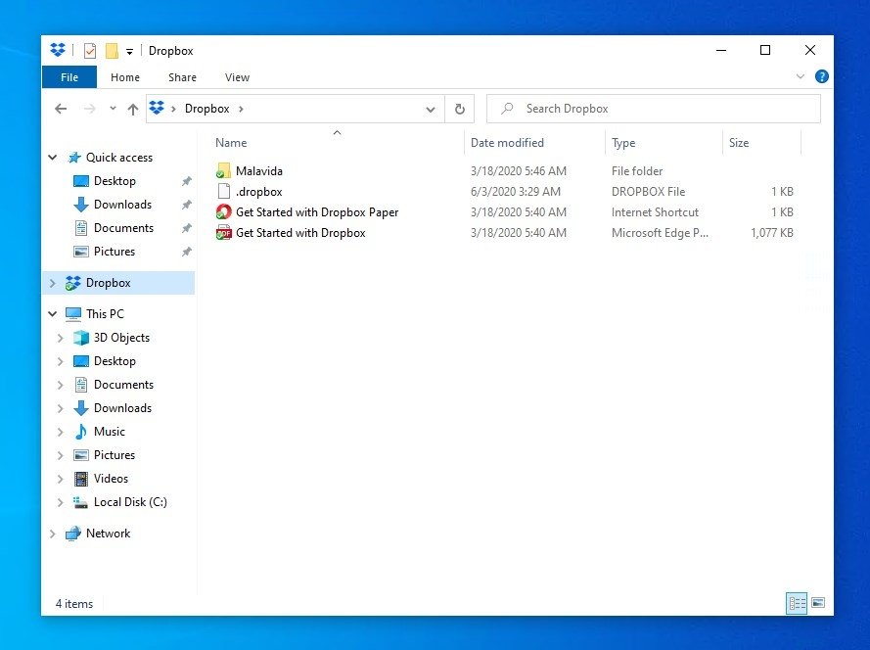This screenshot has height=650, width=870.
Task: Open Documents under Quick access
Action: coord(123,227)
